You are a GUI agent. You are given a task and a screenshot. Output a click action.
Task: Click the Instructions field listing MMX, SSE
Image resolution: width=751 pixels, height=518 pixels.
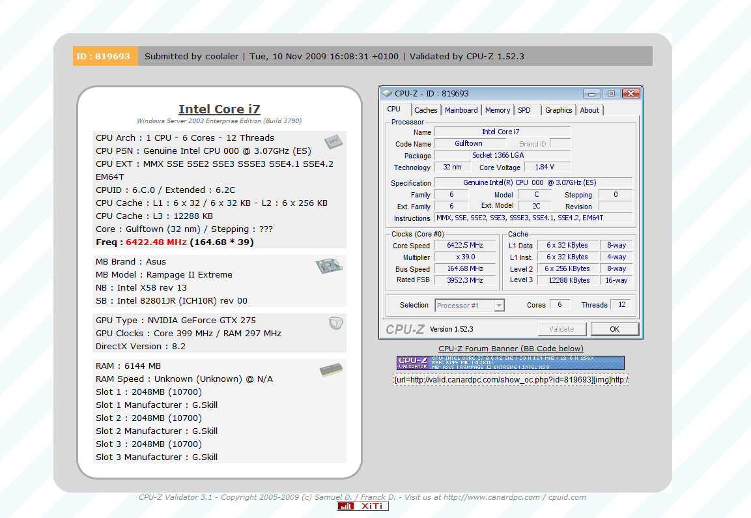(x=533, y=218)
